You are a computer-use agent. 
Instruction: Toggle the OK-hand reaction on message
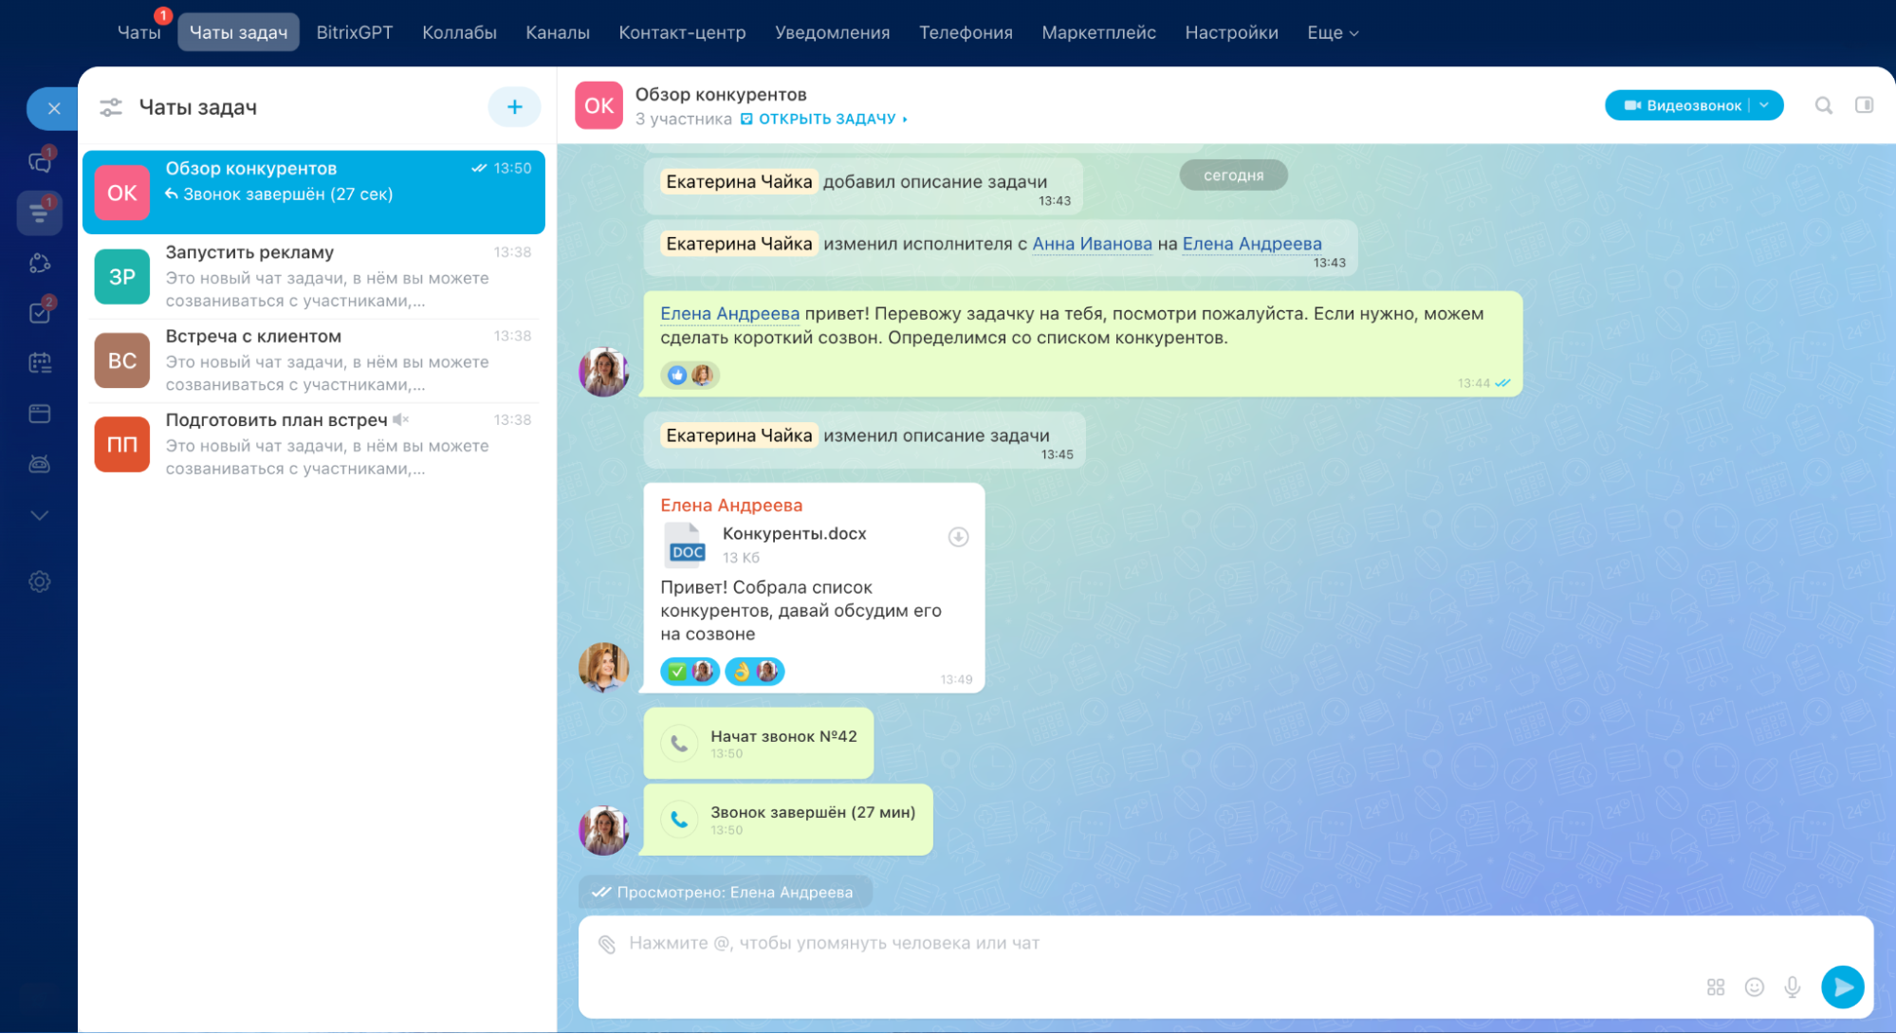(x=742, y=672)
